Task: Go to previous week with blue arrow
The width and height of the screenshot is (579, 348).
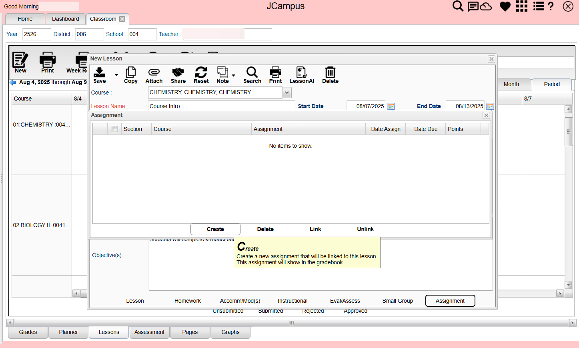Action: click(13, 82)
